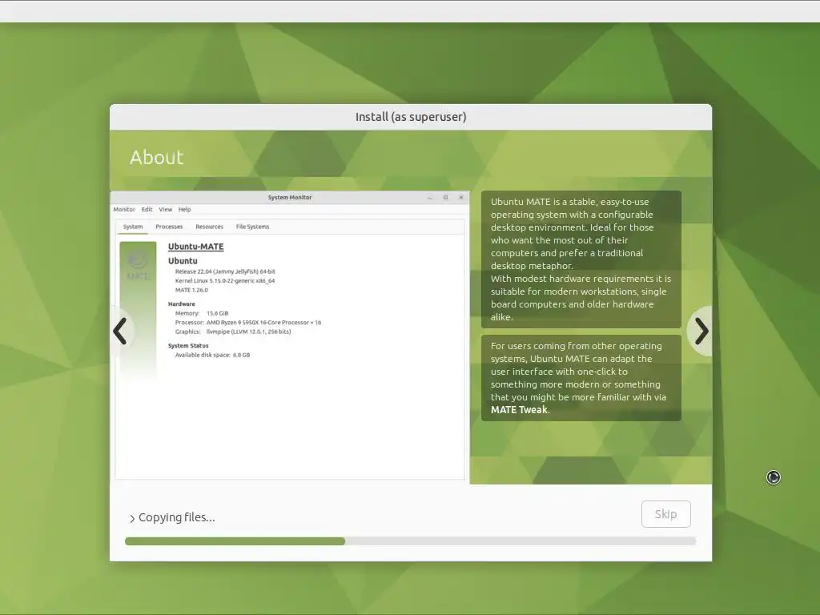Click the Install (as superuser) title bar

(411, 117)
